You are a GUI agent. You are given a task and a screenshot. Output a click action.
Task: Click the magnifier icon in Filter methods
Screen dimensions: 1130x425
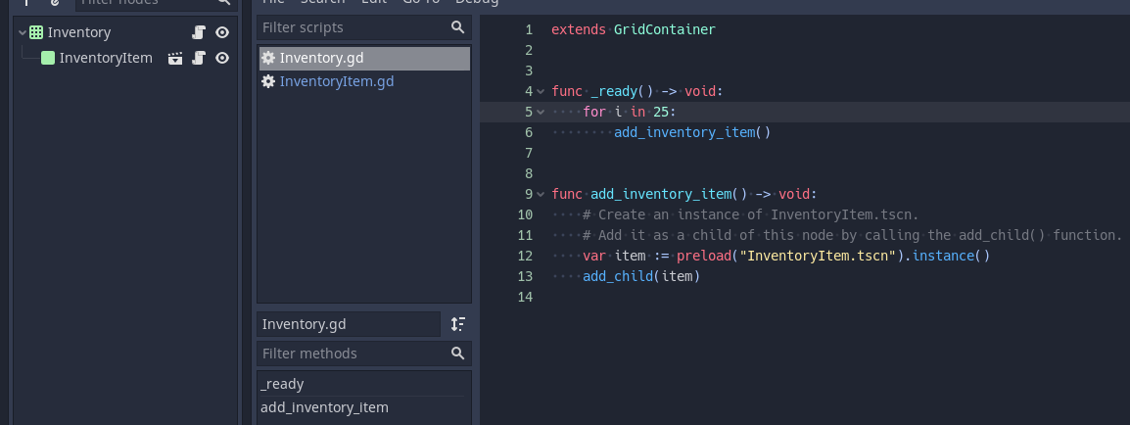coord(457,353)
